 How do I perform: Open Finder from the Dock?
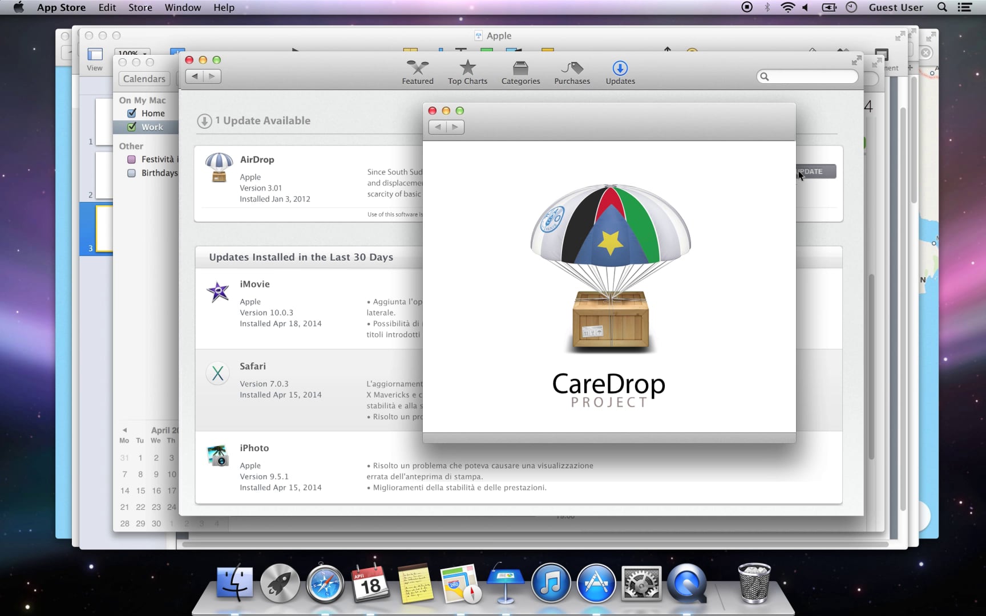click(x=235, y=583)
